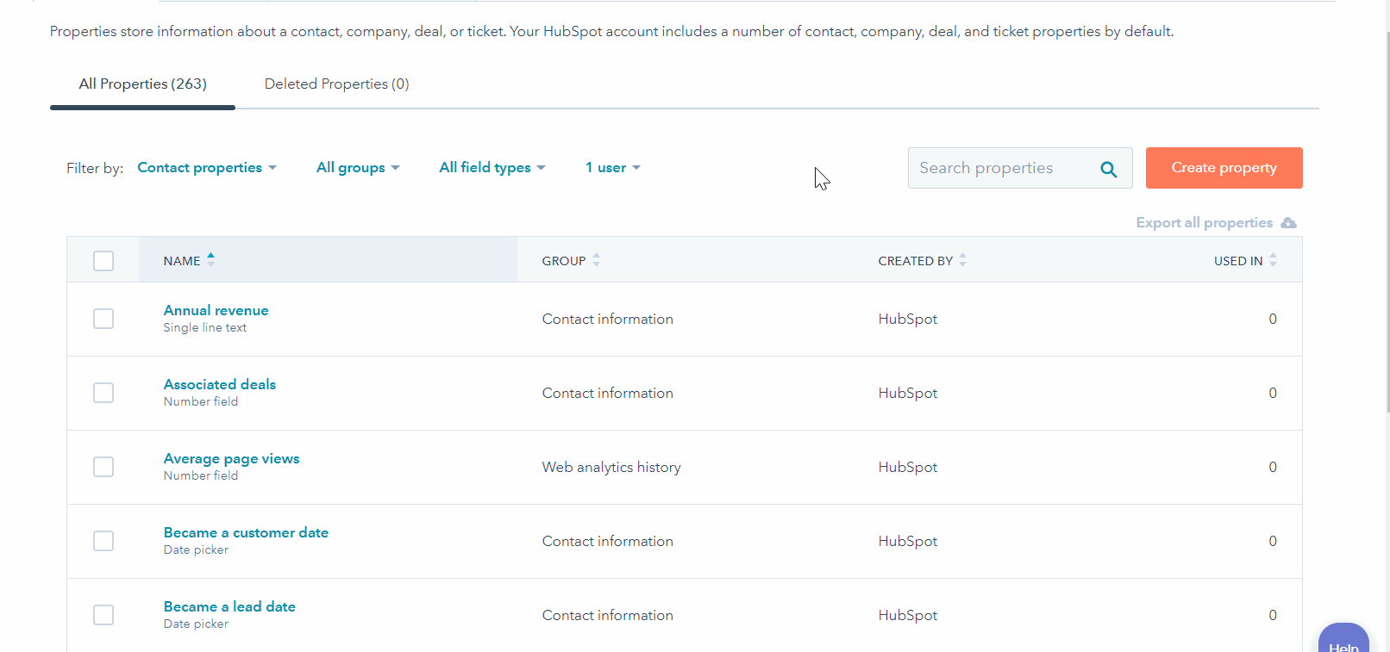
Task: Click into the Search properties field
Action: 1000,169
